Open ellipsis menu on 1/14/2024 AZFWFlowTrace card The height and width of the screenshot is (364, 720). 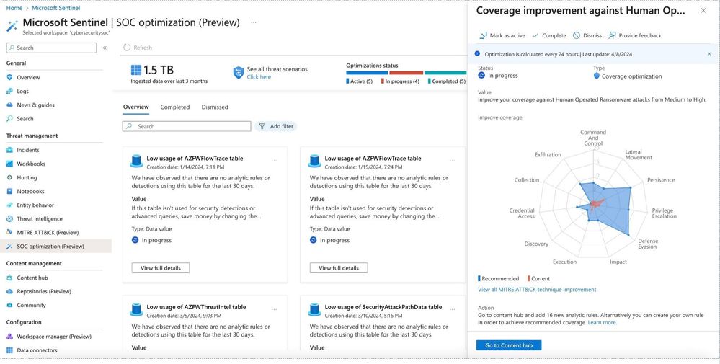(x=274, y=161)
